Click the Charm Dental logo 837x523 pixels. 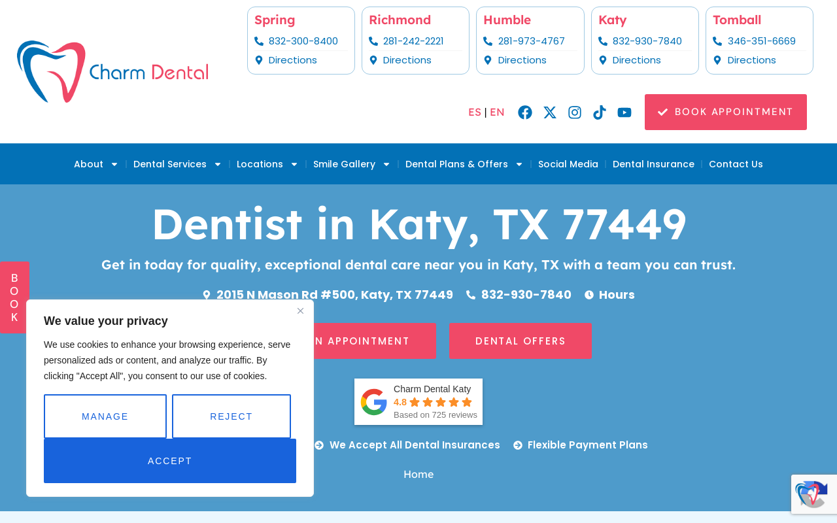click(112, 72)
